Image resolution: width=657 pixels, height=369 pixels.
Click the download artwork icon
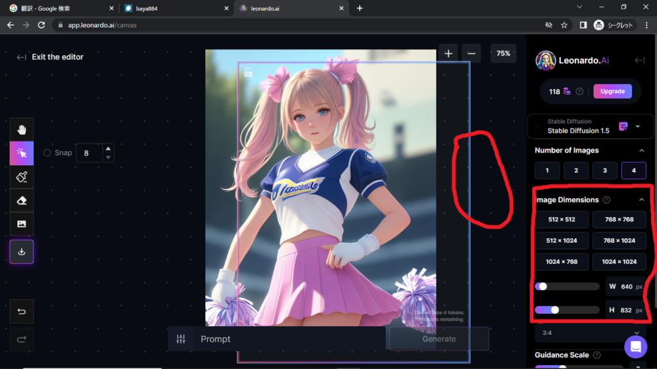pos(21,252)
